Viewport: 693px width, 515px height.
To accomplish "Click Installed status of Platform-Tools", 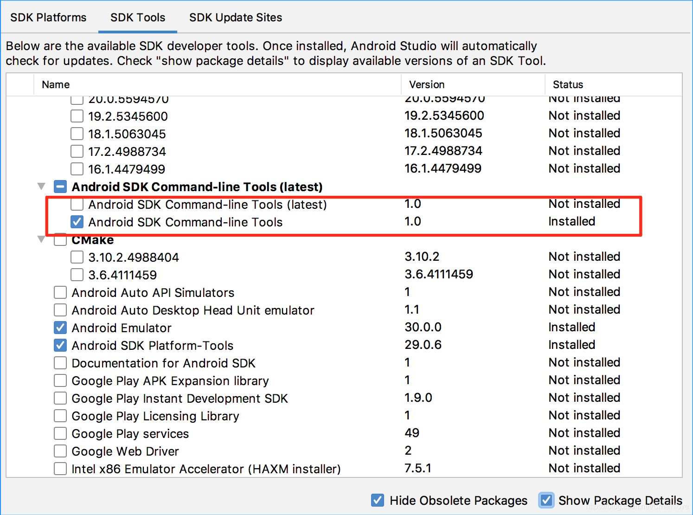I will click(x=572, y=345).
